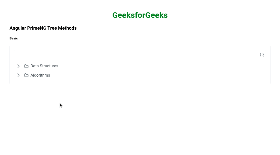The height and width of the screenshot is (155, 280).
Task: Click the word Angular in the subtitle
Action: coord(18,28)
